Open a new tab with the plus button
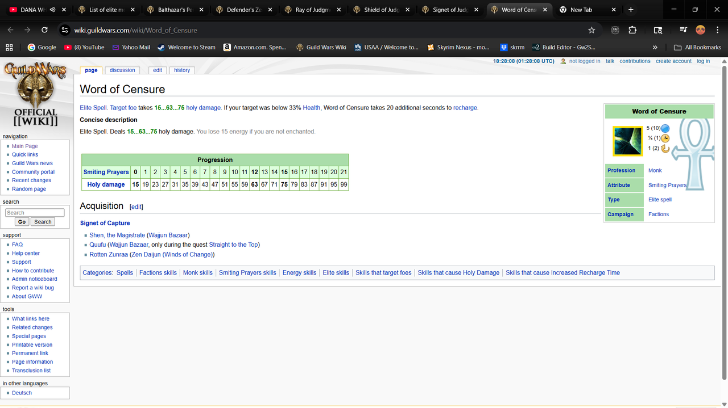Image resolution: width=728 pixels, height=408 pixels. [x=631, y=10]
